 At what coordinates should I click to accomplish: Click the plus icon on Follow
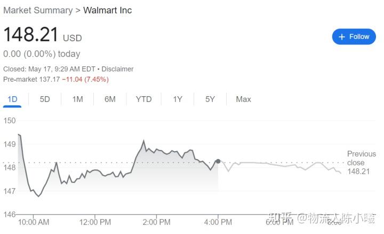click(342, 36)
